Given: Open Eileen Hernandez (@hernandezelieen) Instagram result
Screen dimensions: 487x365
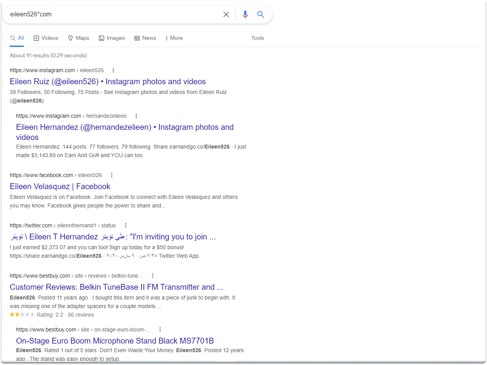Looking at the screenshot, I should (125, 132).
